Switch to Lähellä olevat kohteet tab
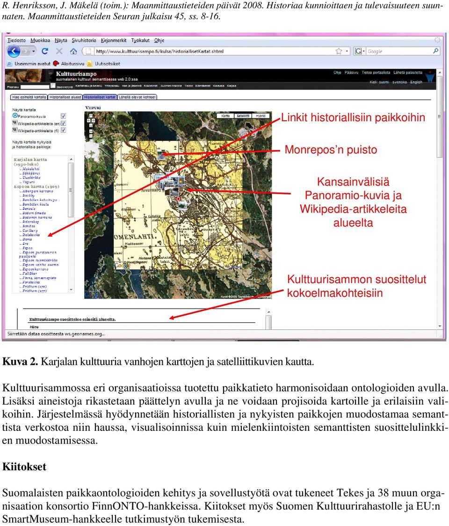 coord(137,97)
